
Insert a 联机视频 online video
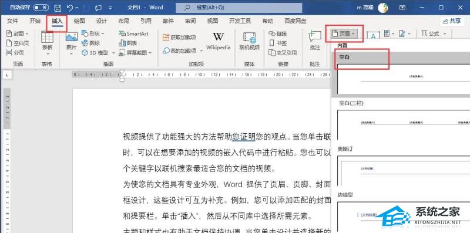tap(249, 41)
